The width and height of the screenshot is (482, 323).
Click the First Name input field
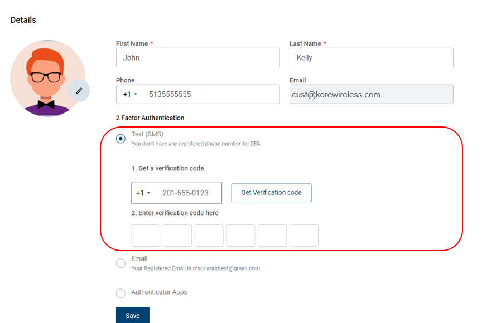pyautogui.click(x=197, y=58)
